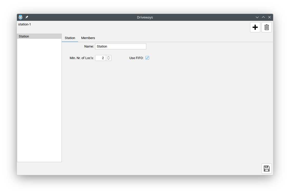Increase Min. Nr. of Loc's with up arrow
This screenshot has width=290, height=195.
(x=109, y=57)
